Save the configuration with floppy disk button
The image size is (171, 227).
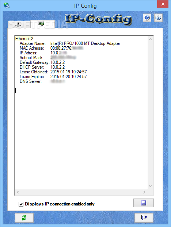point(144,203)
